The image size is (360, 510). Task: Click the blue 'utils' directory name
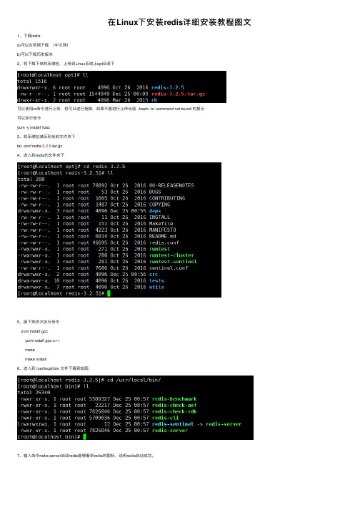[x=156, y=288]
